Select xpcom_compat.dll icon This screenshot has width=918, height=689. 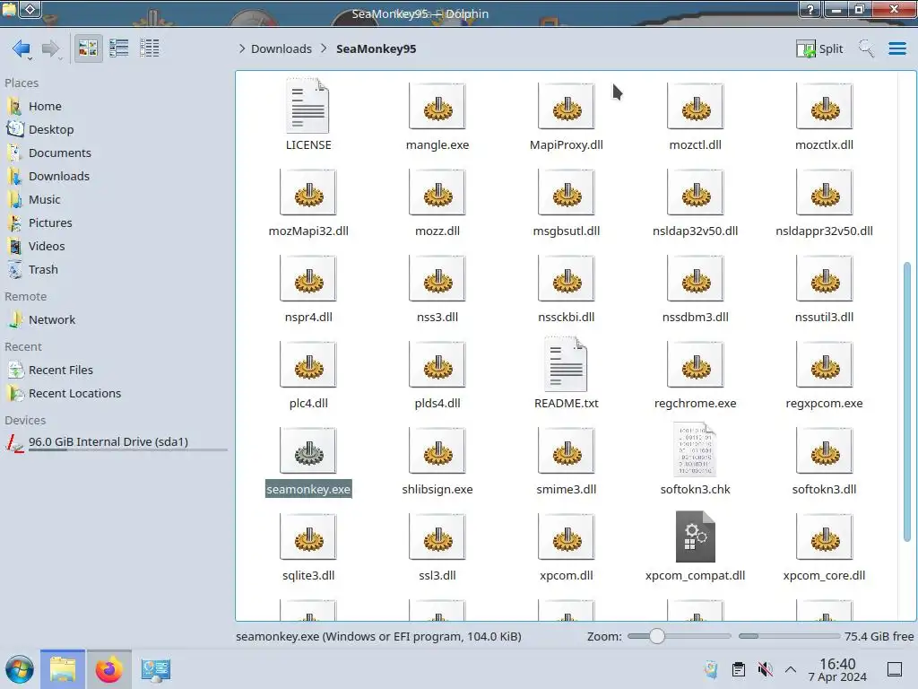696,536
